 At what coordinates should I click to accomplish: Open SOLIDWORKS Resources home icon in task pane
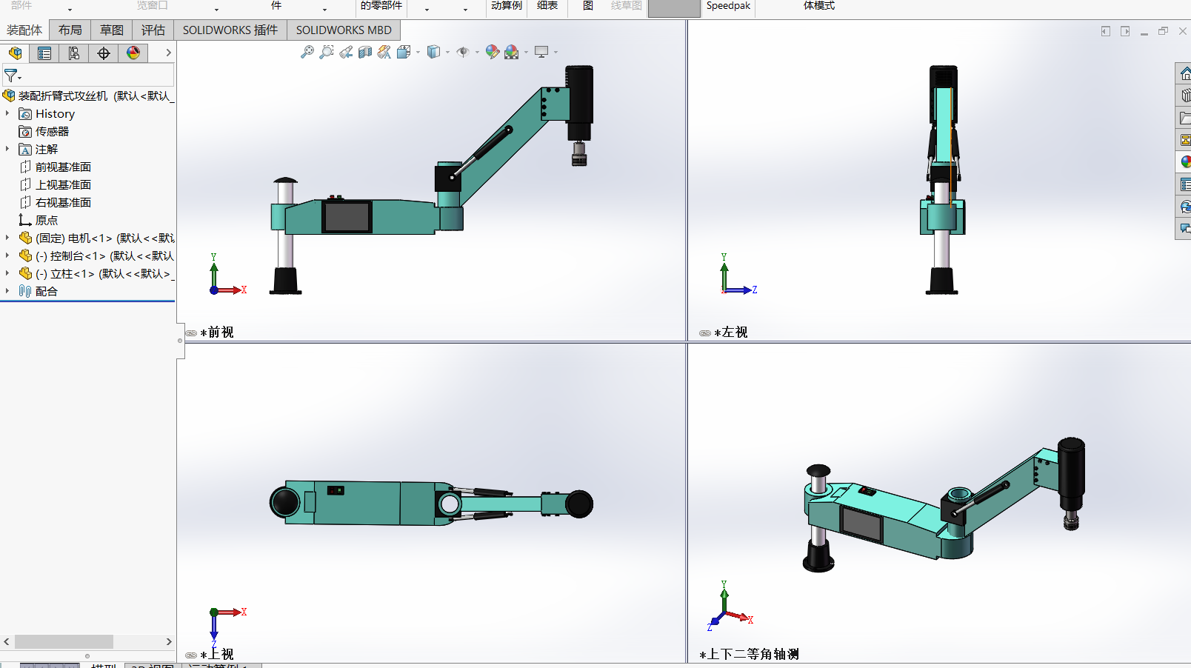click(1185, 73)
